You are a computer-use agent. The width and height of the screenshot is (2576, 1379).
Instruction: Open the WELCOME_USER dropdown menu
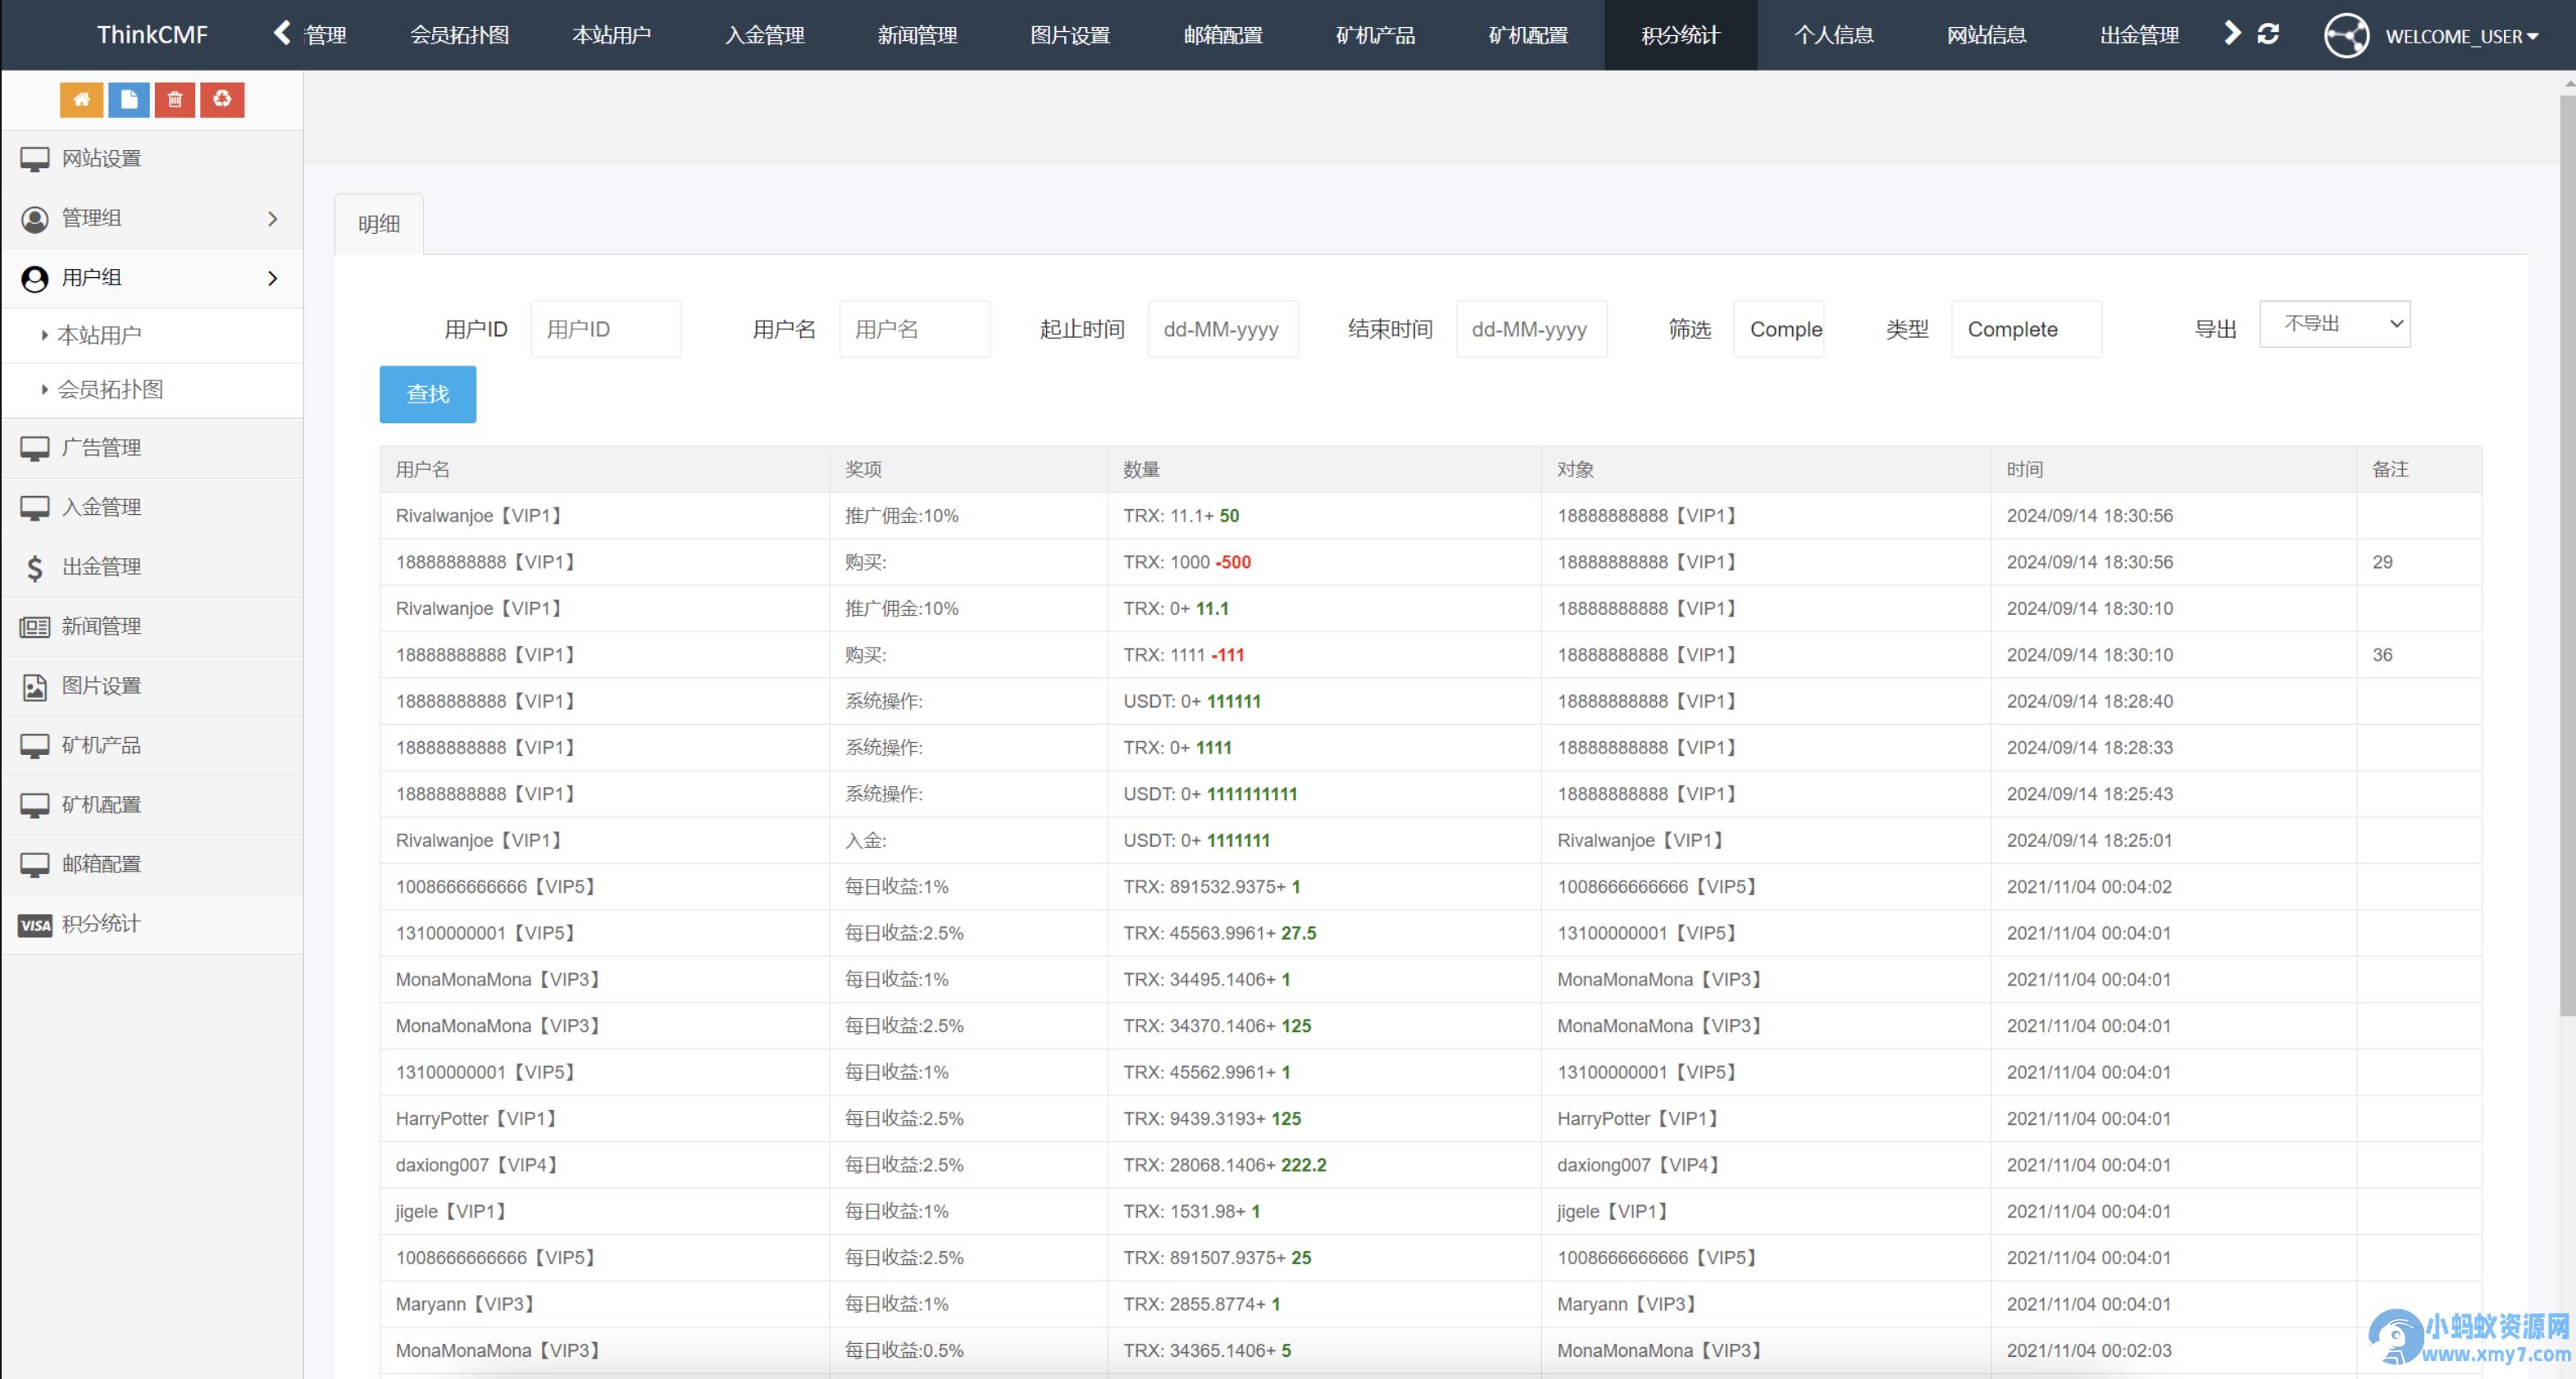(x=2461, y=36)
